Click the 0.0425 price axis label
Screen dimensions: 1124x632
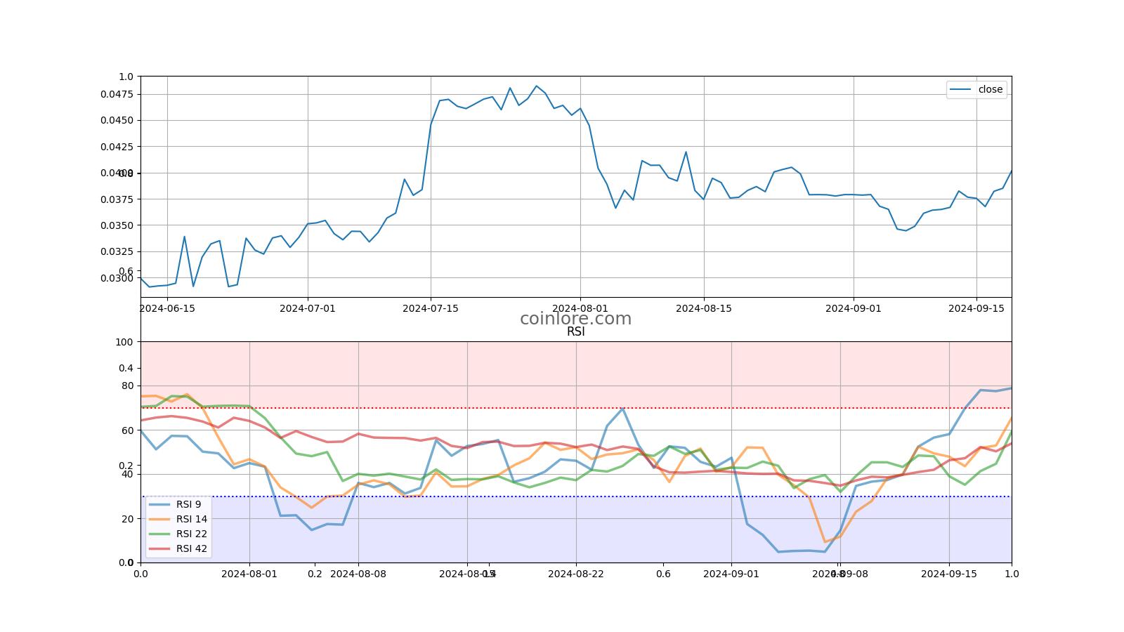point(117,147)
